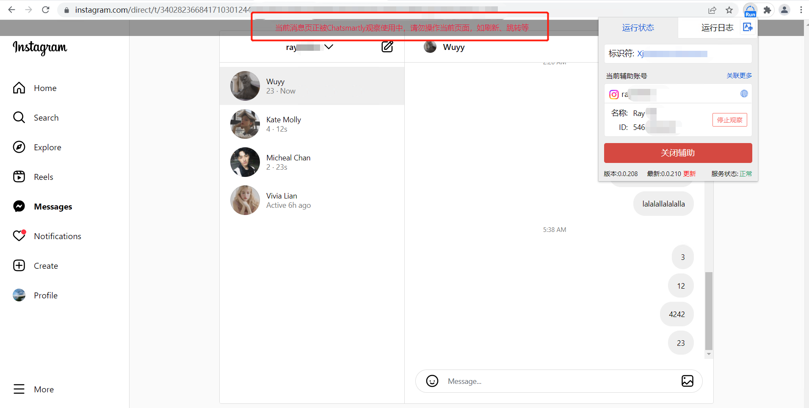Viewport: 809px width, 408px height.
Task: Click the message bubble 23
Action: (681, 343)
